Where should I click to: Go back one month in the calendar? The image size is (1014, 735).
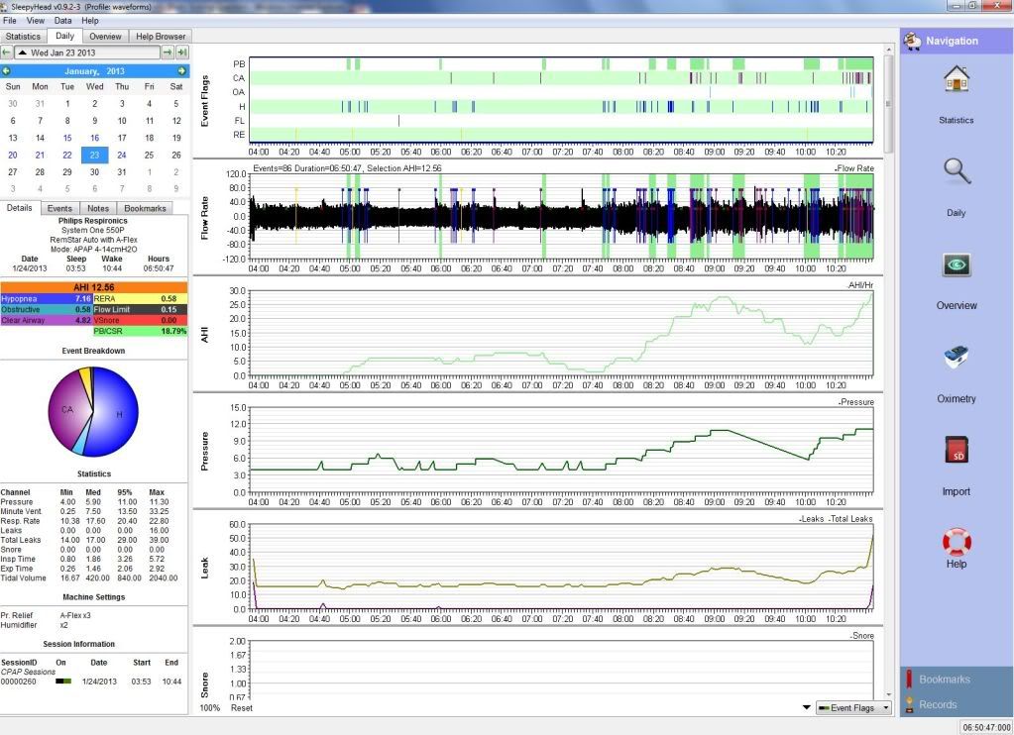point(7,71)
